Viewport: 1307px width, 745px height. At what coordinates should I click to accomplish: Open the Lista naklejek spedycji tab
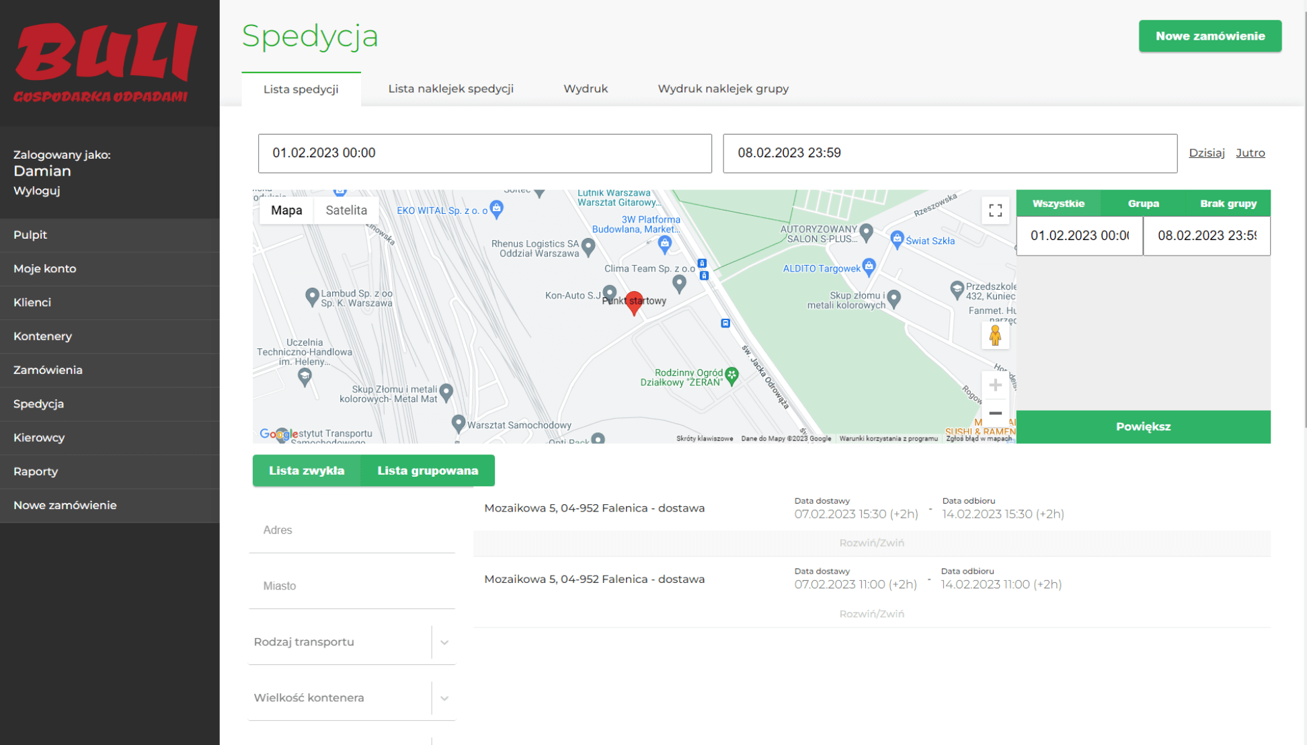(450, 89)
